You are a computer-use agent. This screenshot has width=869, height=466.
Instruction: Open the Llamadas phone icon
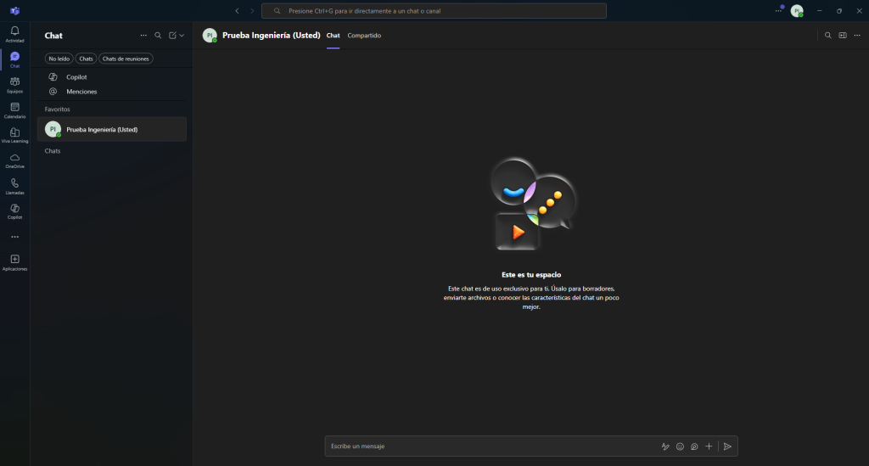(14, 184)
